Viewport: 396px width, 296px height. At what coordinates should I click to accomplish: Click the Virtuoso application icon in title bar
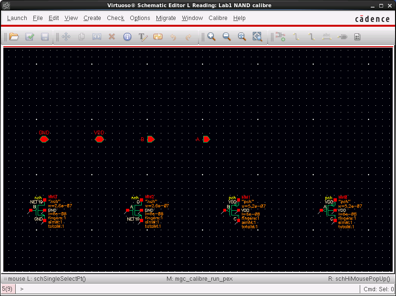(6, 5)
